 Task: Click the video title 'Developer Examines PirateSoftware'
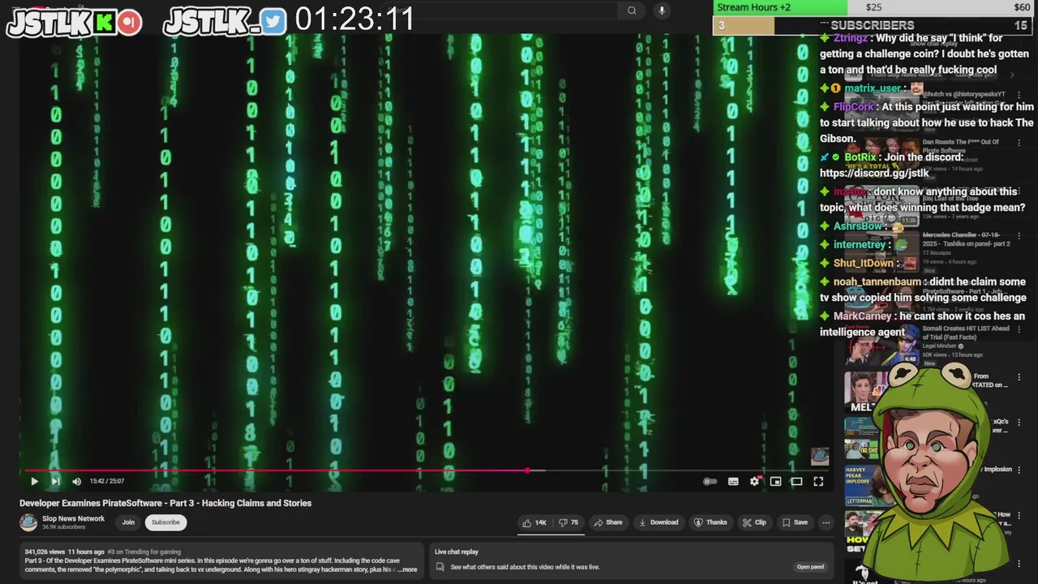165,503
